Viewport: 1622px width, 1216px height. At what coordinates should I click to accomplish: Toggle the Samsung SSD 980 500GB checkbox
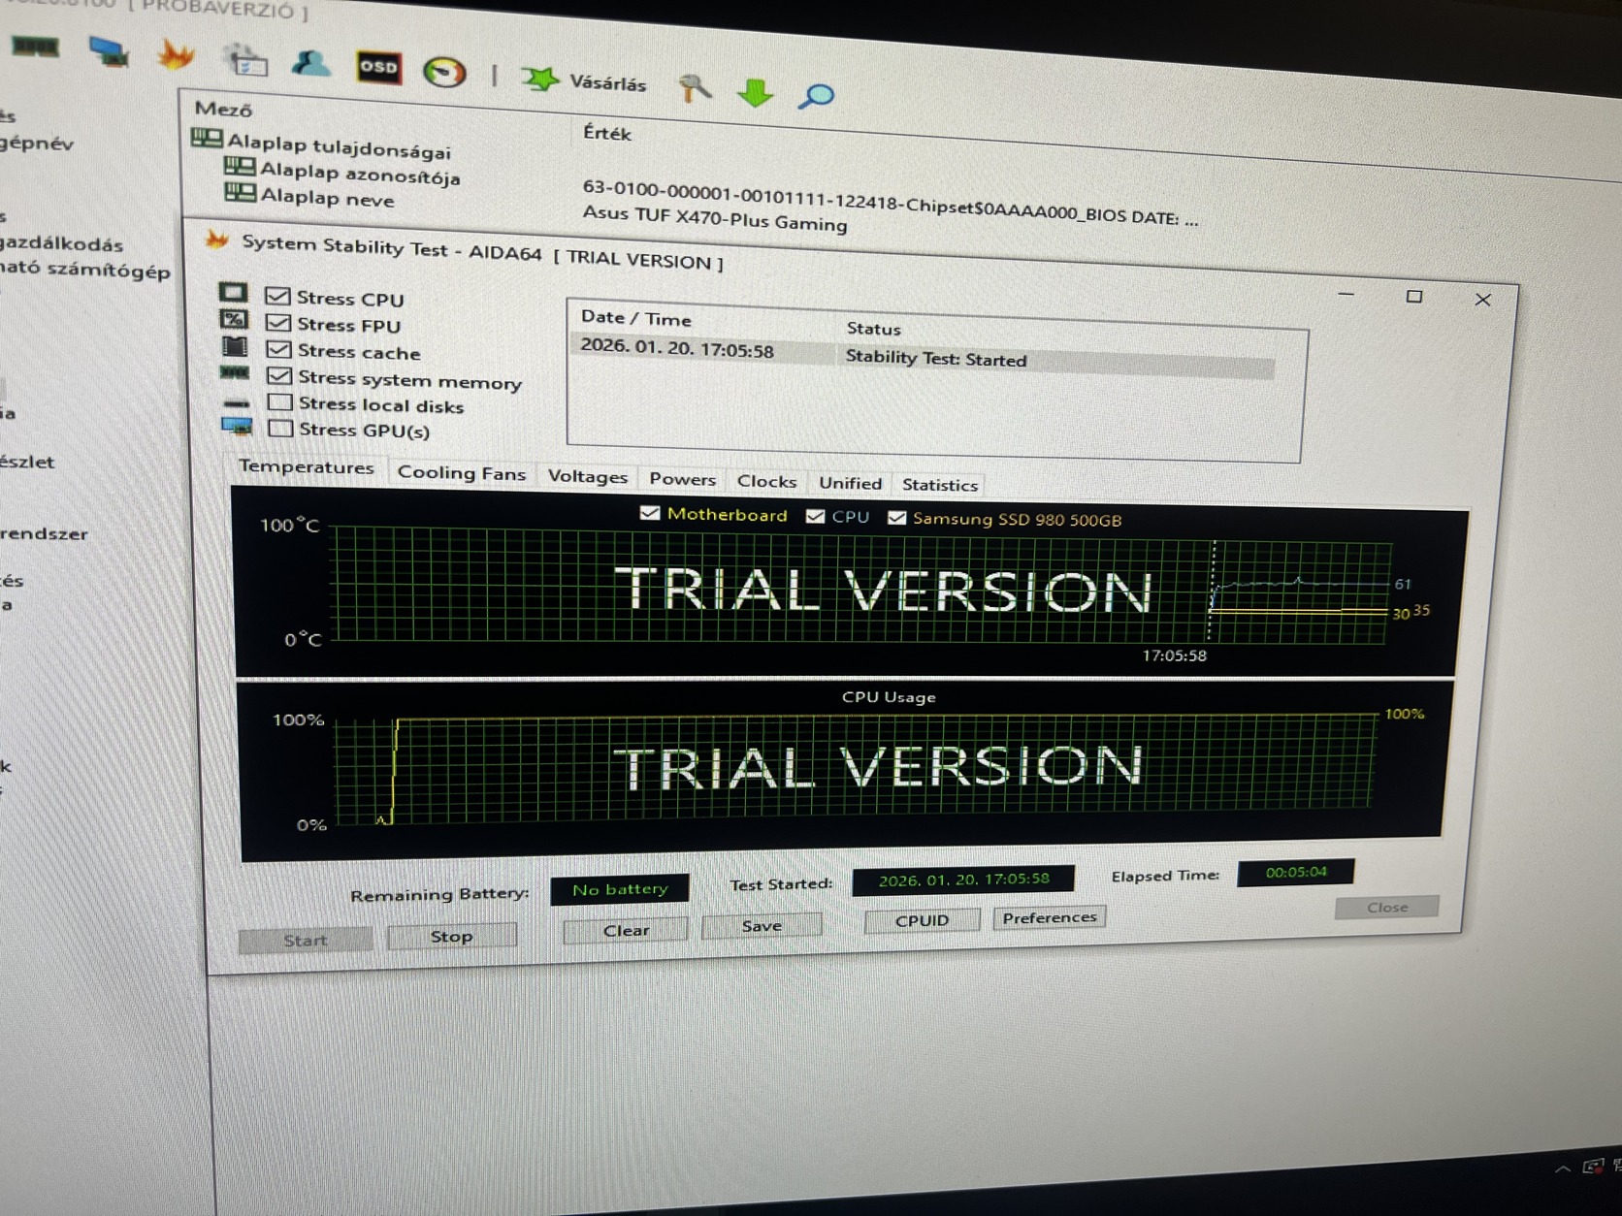coord(897,518)
